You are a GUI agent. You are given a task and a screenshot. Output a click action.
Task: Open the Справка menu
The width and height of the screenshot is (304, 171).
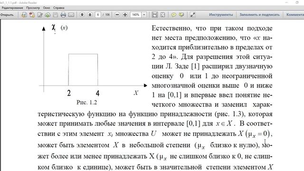click(x=59, y=8)
